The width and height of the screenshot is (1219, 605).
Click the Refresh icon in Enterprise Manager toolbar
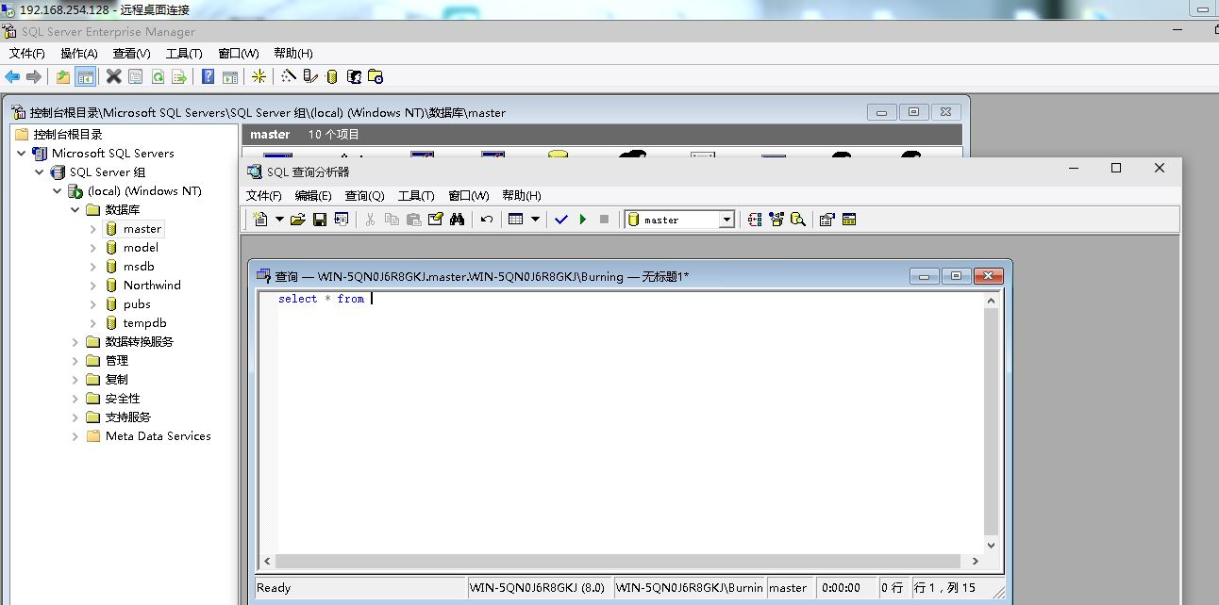click(x=158, y=77)
